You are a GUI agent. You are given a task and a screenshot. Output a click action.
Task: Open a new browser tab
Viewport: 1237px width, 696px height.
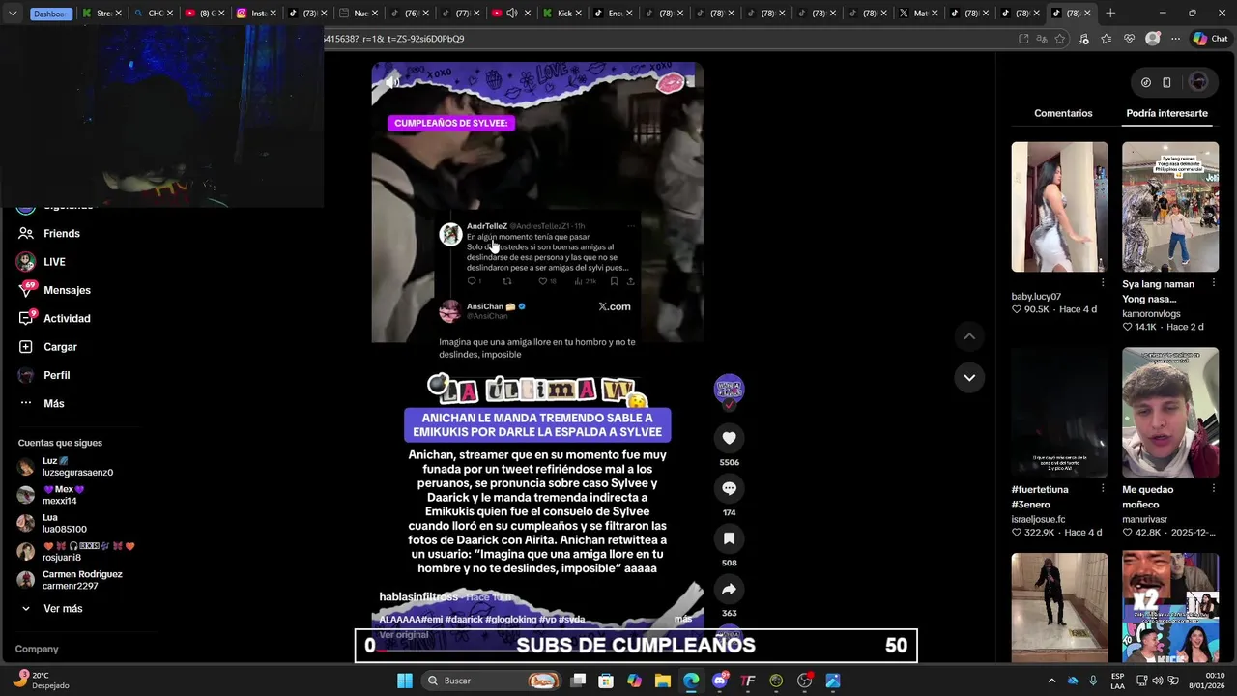point(1110,14)
